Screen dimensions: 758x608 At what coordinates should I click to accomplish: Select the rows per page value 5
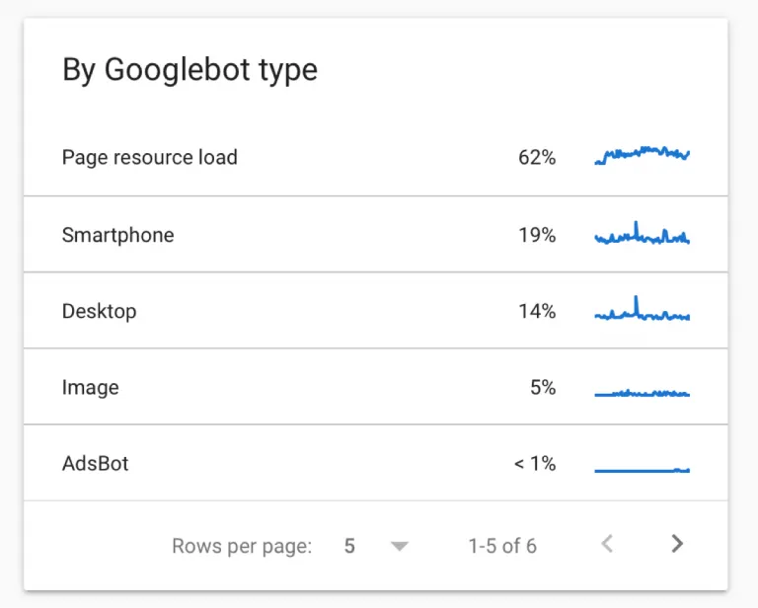click(349, 546)
